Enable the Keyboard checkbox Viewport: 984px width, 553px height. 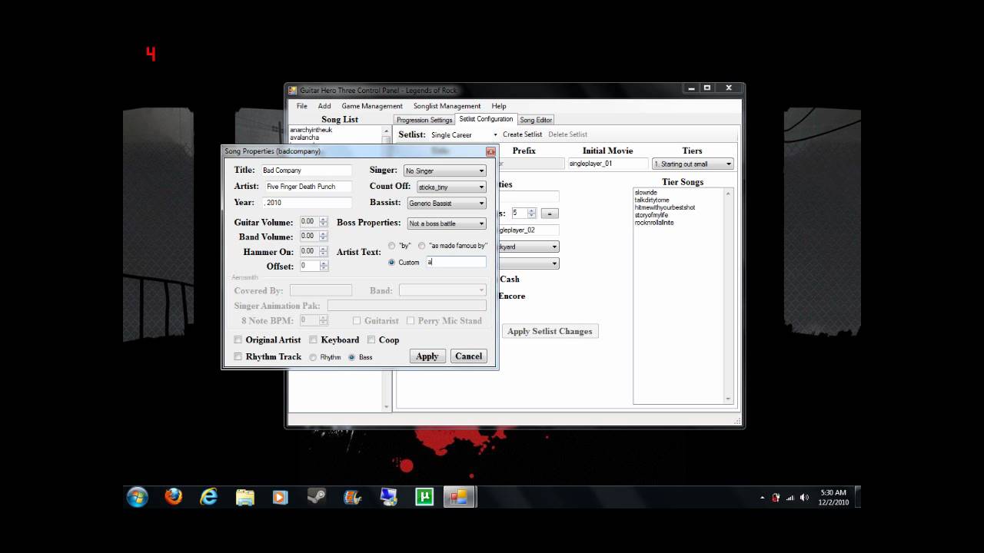[x=314, y=339]
